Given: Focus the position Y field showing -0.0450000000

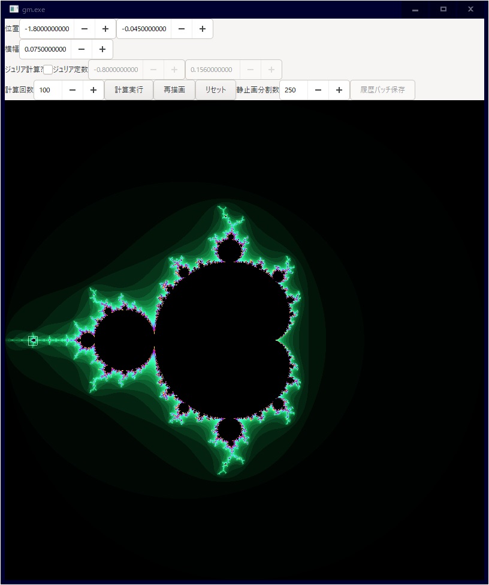Looking at the screenshot, I should coord(144,29).
